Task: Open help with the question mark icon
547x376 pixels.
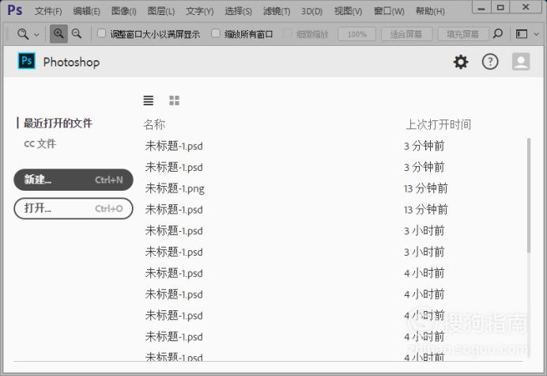Action: click(x=490, y=62)
